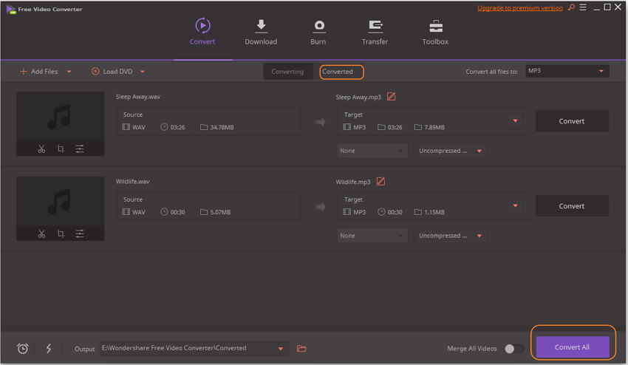Expand target format options for Sleep Away.mp3
Viewport: 628px width, 365px height.
point(516,120)
